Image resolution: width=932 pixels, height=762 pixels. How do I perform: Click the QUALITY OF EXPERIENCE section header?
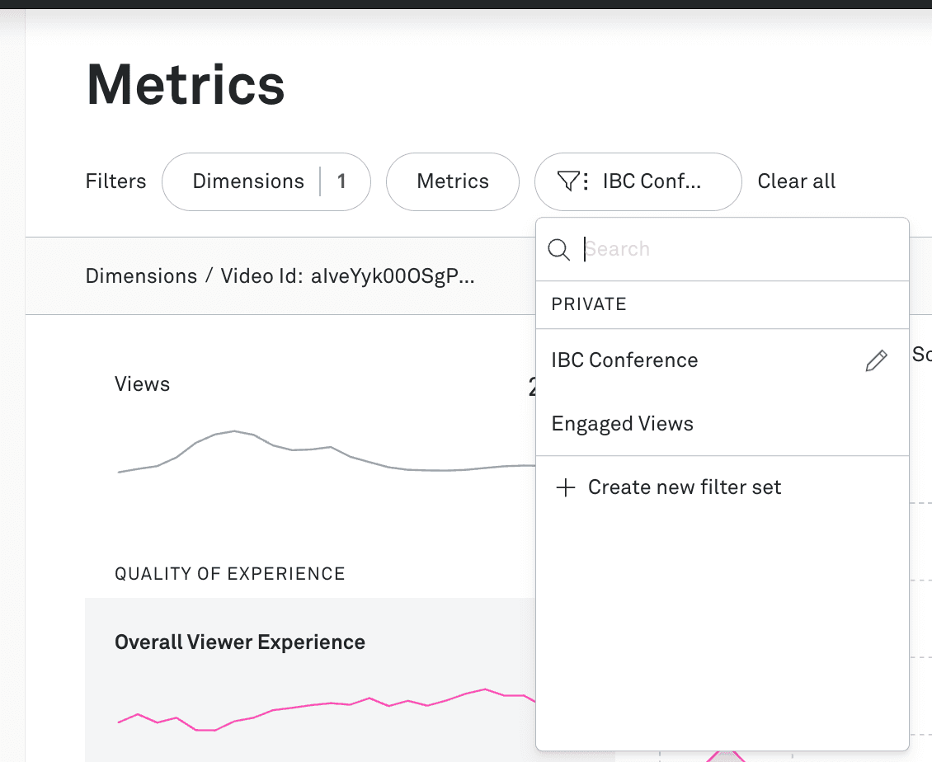tap(229, 573)
